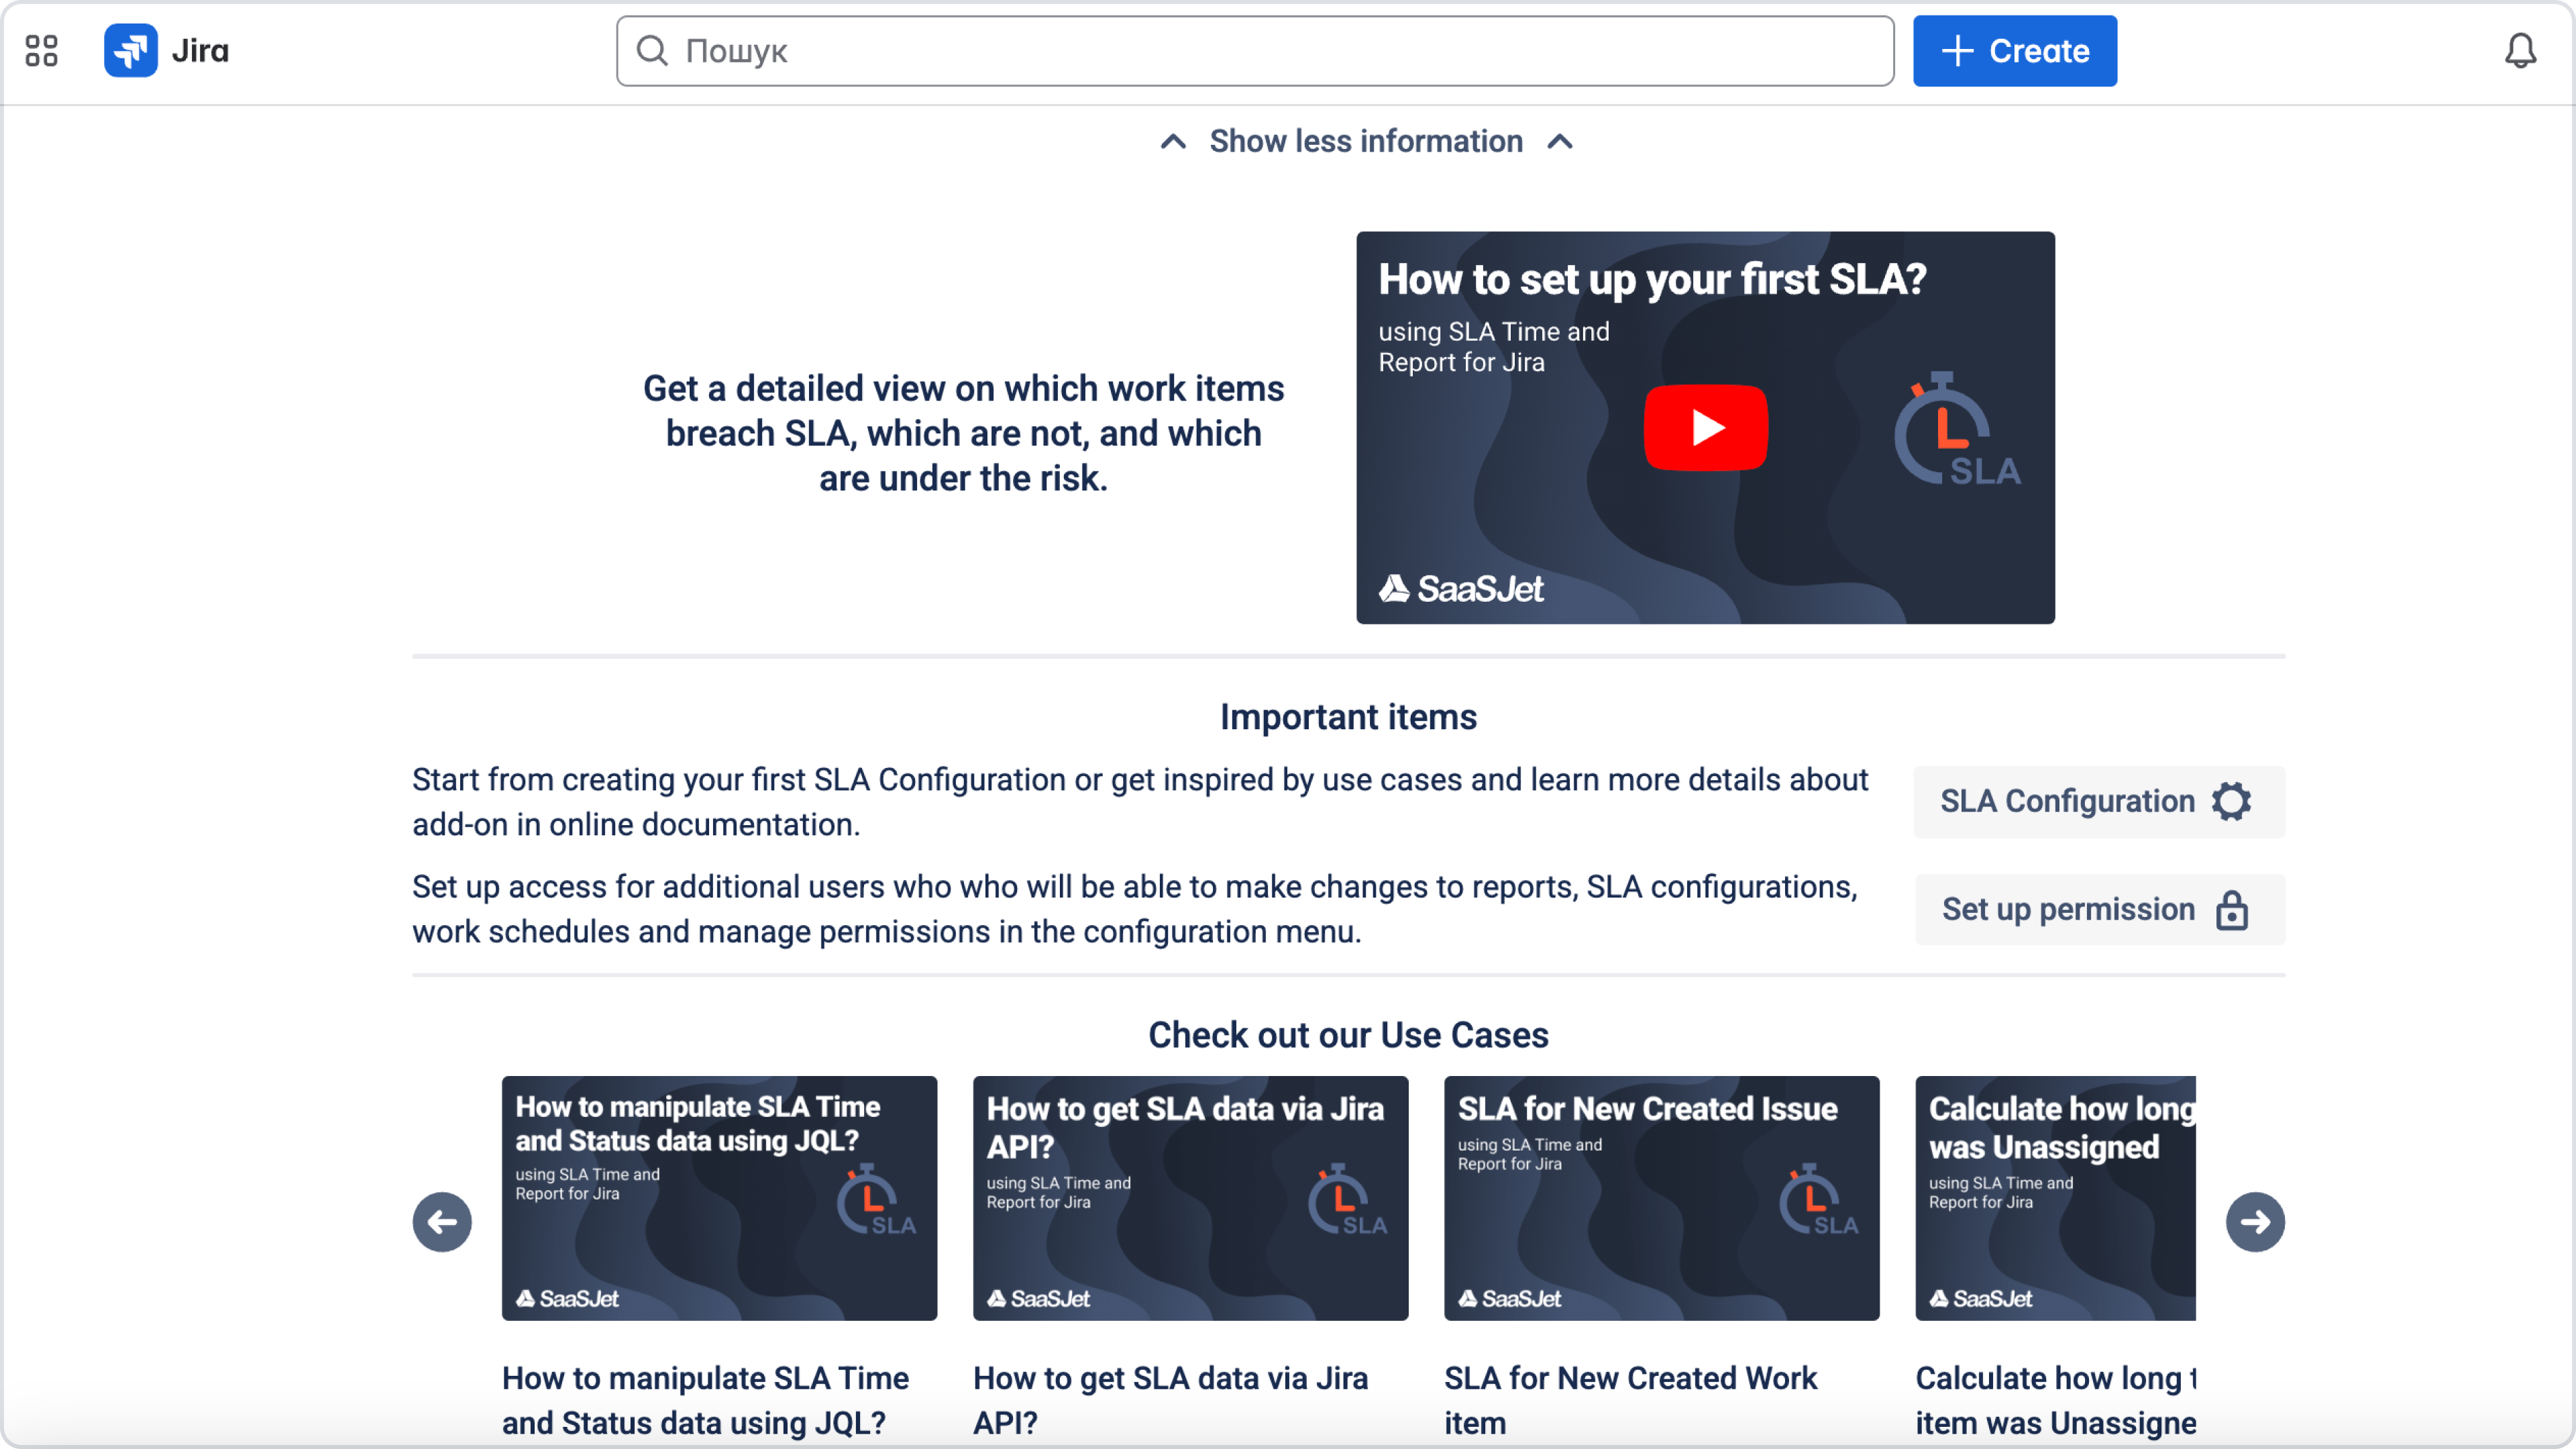Collapse section via the right chevron
Screen dimensions: 2576x1449
(1560, 142)
